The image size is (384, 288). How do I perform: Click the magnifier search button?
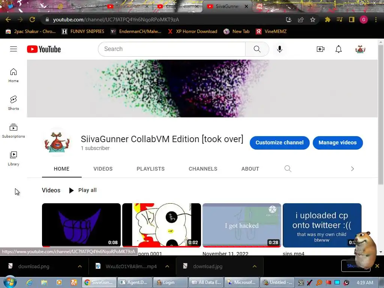[257, 49]
